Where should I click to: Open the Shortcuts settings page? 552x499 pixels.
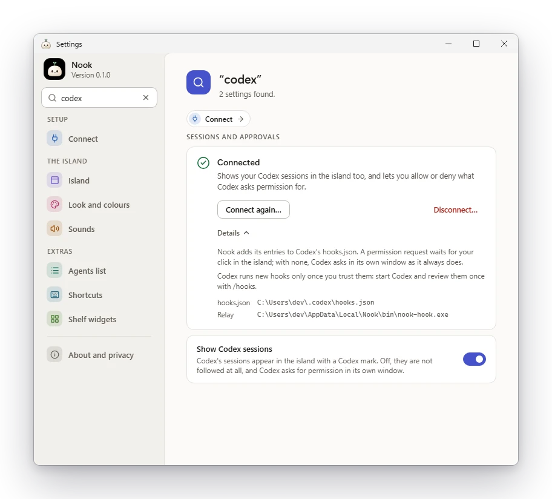pos(99,295)
